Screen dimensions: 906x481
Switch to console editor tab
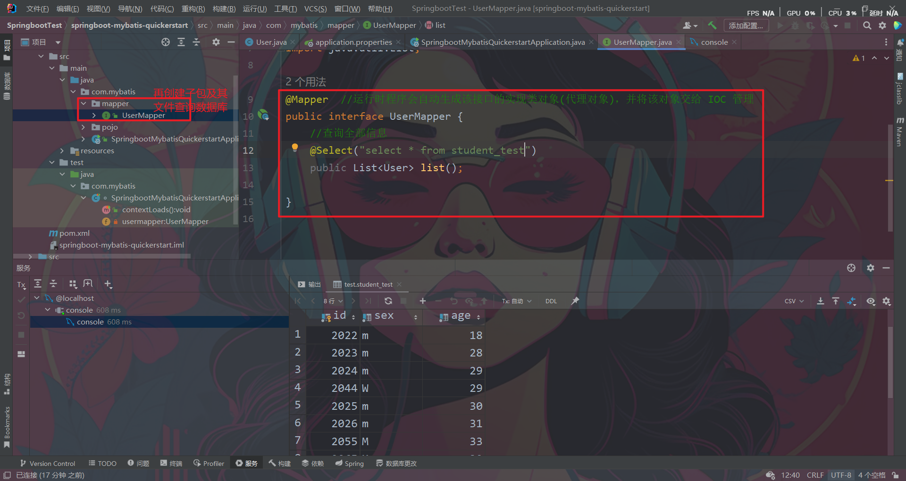tap(714, 42)
